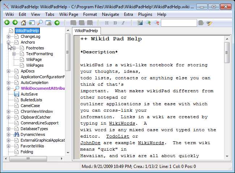
Task: Open the Plugins menu
Action: pos(145,14)
